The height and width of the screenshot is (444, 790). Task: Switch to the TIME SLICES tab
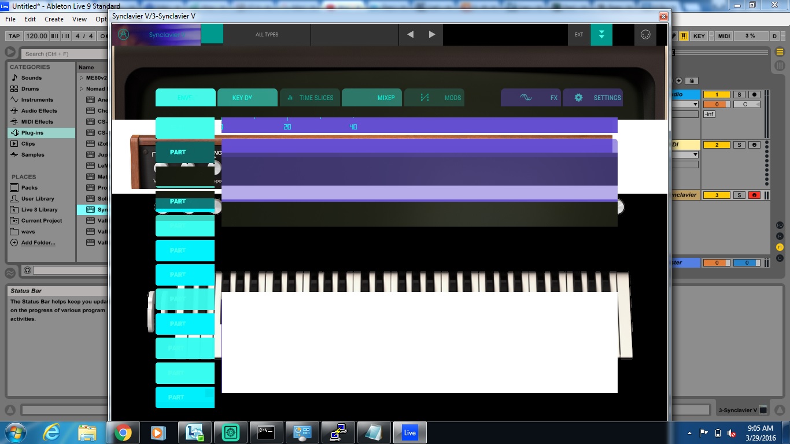(311, 98)
